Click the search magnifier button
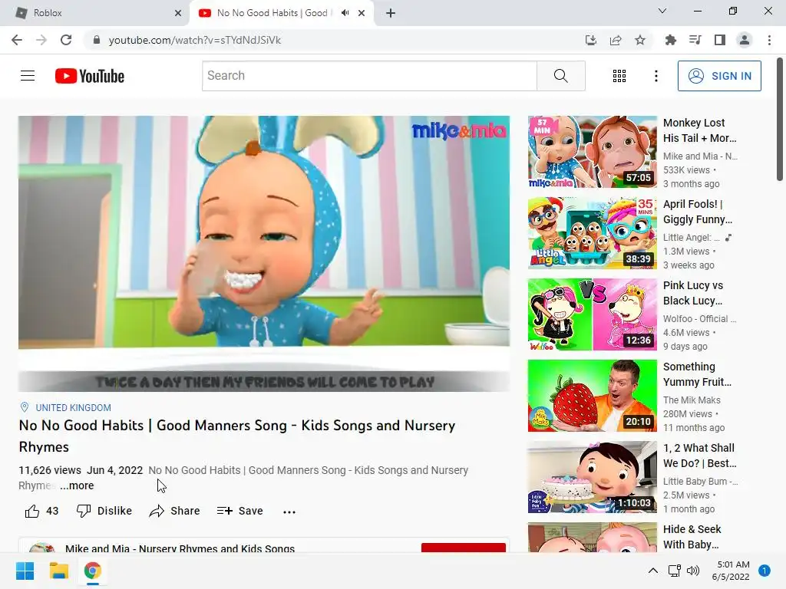This screenshot has width=786, height=589. [x=561, y=76]
